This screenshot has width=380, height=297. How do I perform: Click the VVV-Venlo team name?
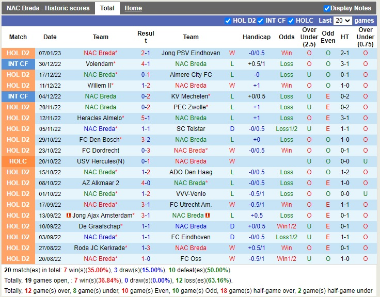tap(191, 194)
